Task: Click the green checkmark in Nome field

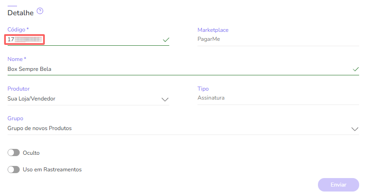Action: point(356,69)
